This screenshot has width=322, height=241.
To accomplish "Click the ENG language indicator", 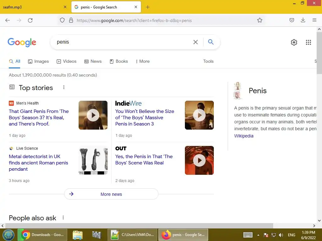I will pos(291,235).
